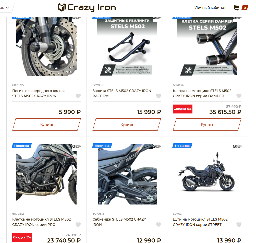Viewport: 256px width, 243px height.
Task: Click the red cart counter badge
Action: point(245,8)
